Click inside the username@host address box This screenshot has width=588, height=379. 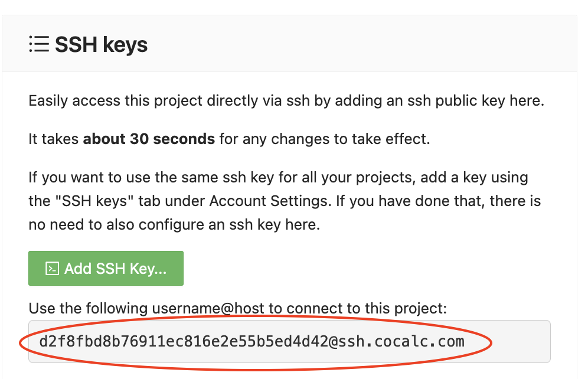click(289, 341)
